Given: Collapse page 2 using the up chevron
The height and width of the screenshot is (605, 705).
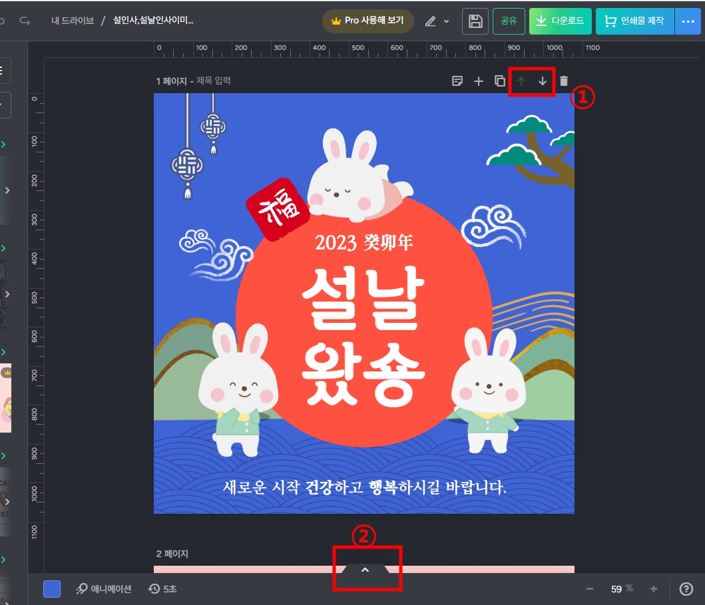Looking at the screenshot, I should [365, 570].
